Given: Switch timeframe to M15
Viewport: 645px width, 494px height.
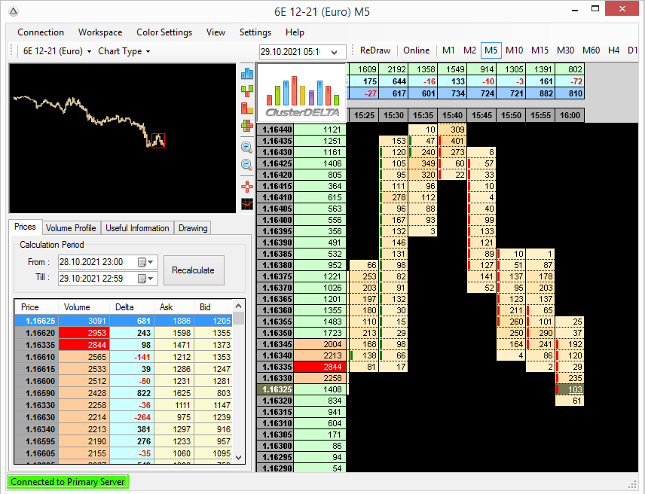Looking at the screenshot, I should (540, 50).
